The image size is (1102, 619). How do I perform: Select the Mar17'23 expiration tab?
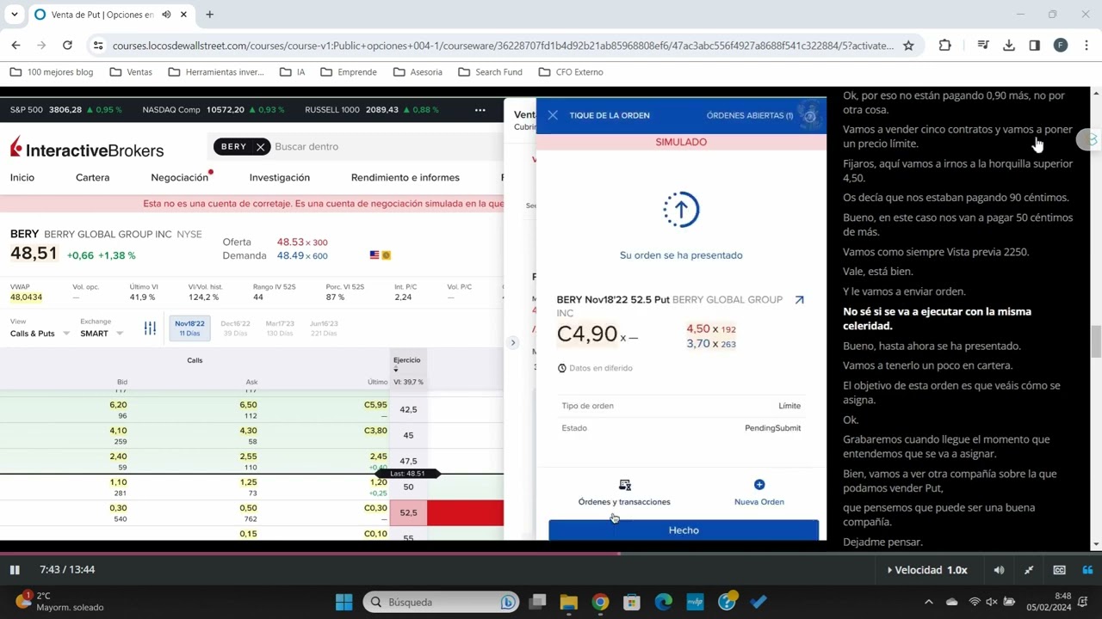coord(280,328)
